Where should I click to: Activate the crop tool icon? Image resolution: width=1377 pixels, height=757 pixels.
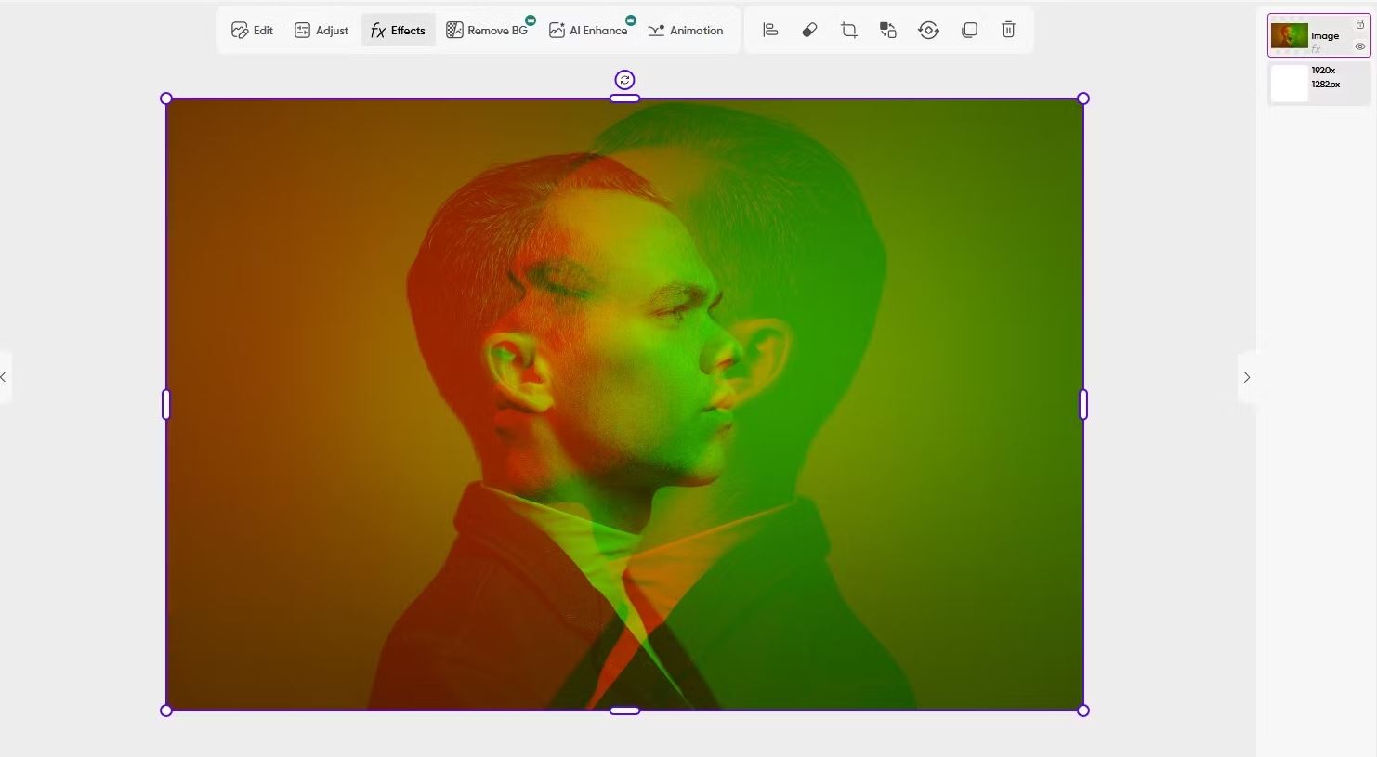coord(848,30)
